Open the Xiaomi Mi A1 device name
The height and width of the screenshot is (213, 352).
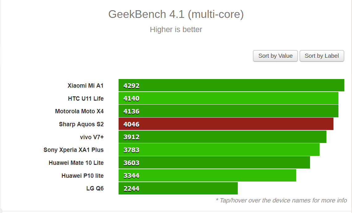[86, 86]
